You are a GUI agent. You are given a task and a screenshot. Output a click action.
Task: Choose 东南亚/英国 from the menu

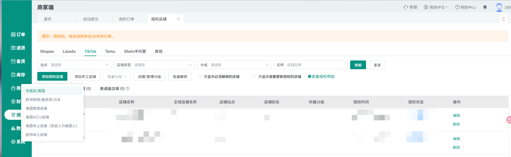[52, 91]
